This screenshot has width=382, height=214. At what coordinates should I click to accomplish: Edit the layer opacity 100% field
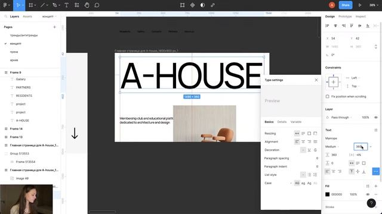point(365,118)
